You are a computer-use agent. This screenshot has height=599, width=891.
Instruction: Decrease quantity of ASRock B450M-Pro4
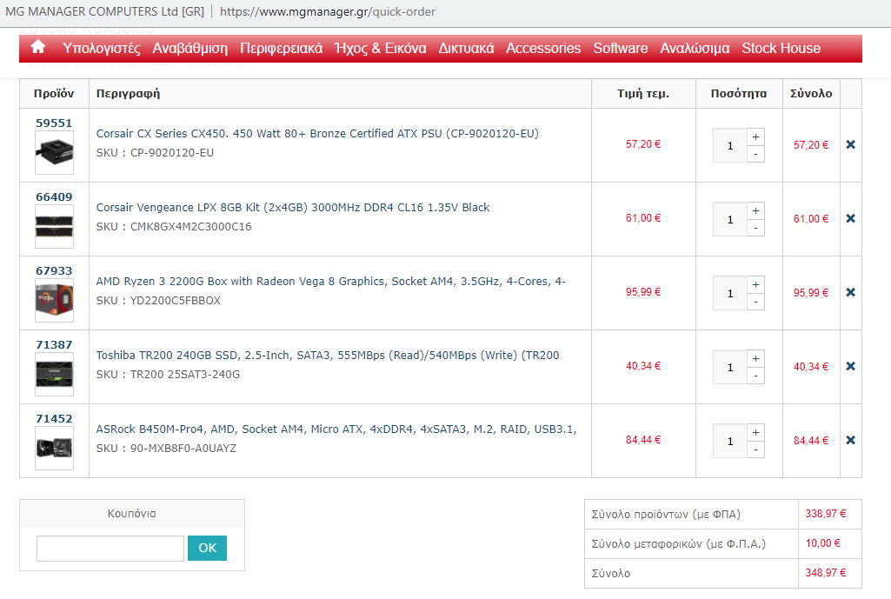pos(755,449)
